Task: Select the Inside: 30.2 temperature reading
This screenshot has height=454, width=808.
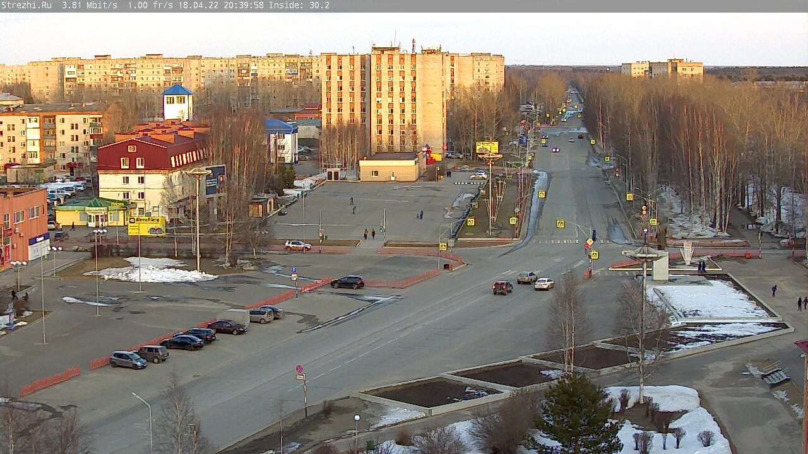Action: 299,5
